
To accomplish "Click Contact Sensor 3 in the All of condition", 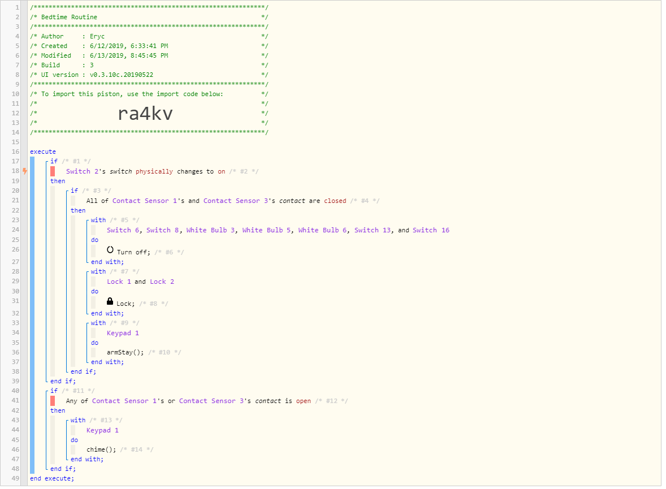I will pos(236,201).
